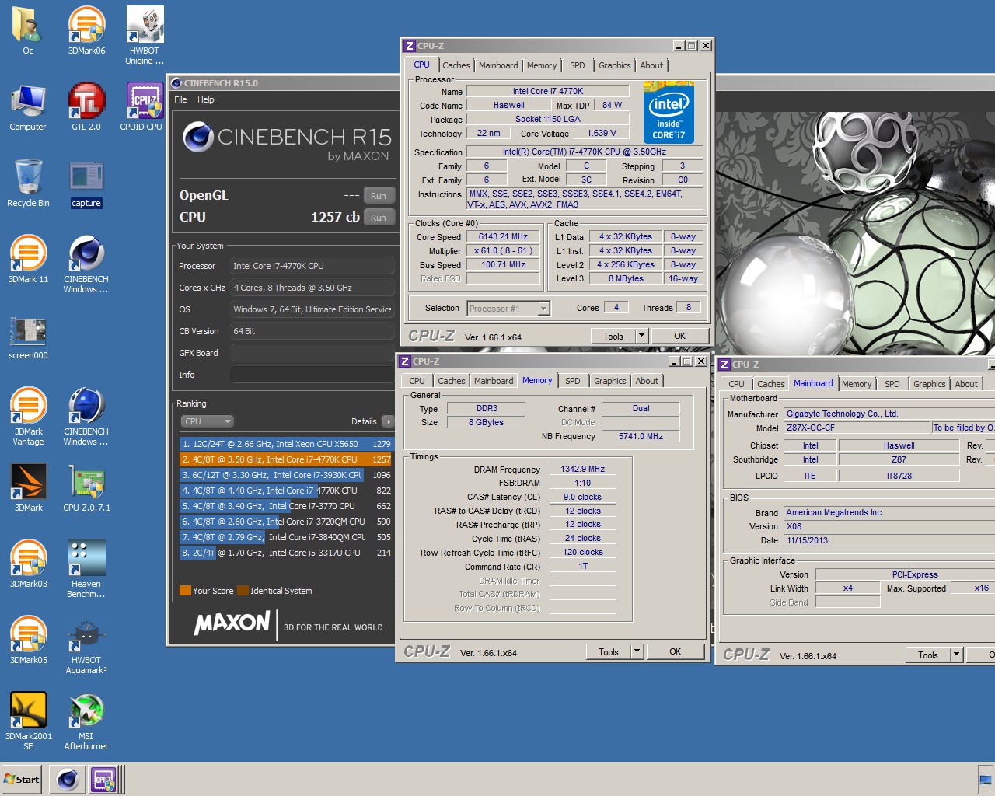The image size is (995, 796).
Task: Open the CINEBENCH Windows shortcut beside 3DMark Vantage
Action: [x=86, y=417]
